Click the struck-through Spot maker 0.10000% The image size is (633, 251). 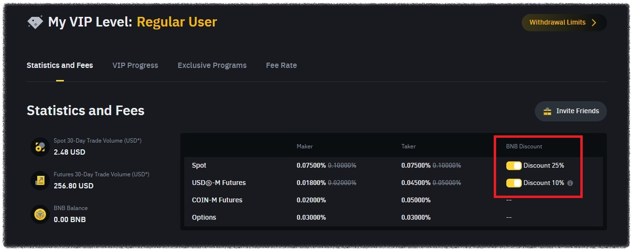coord(342,166)
